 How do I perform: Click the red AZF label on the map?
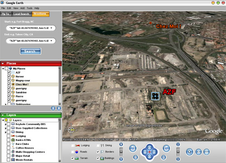169,92
